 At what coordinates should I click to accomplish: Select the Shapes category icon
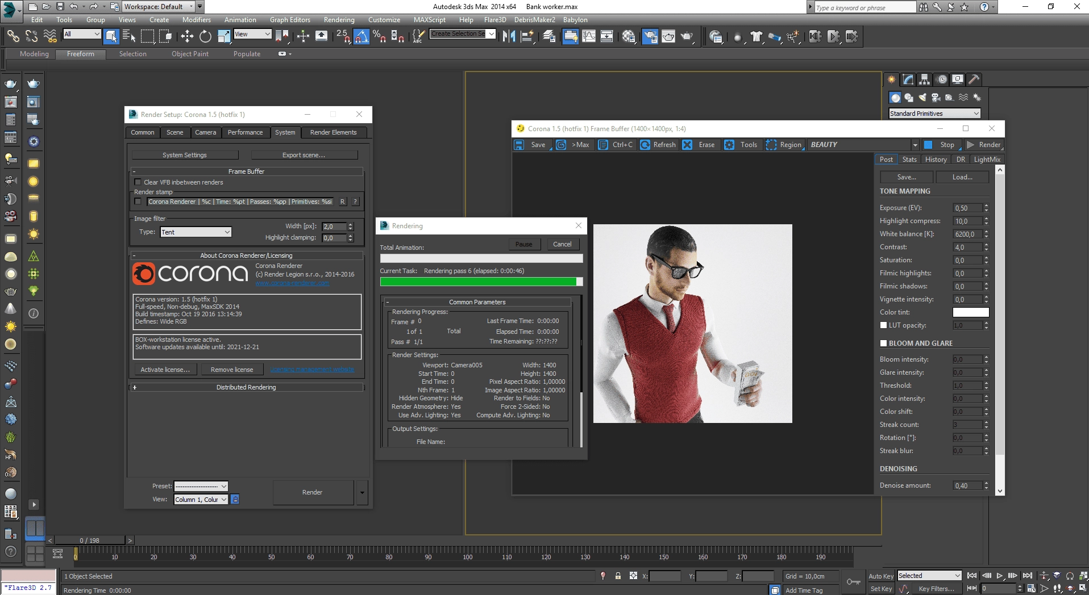pyautogui.click(x=909, y=98)
